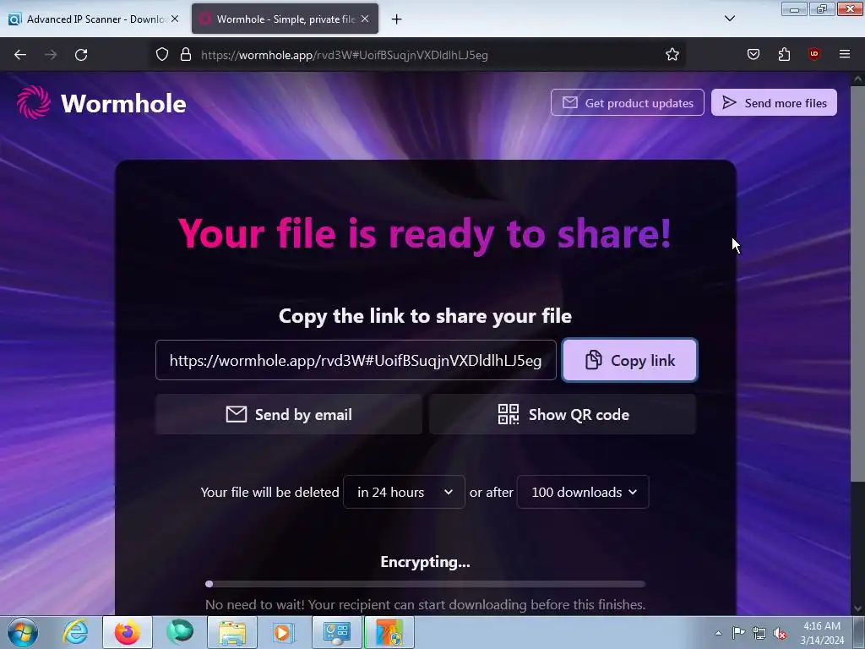Image resolution: width=865 pixels, height=649 pixels.
Task: Click the muted volume tray icon
Action: (x=780, y=633)
